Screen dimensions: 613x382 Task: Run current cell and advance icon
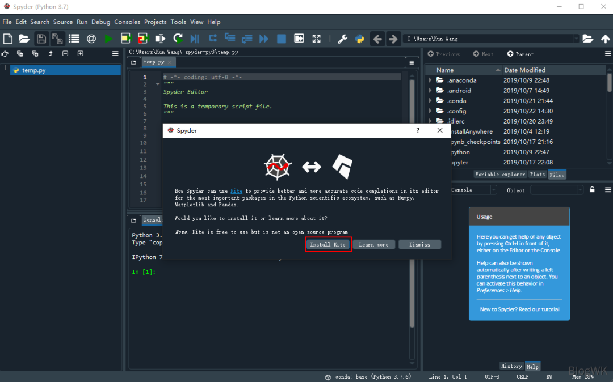[143, 38]
